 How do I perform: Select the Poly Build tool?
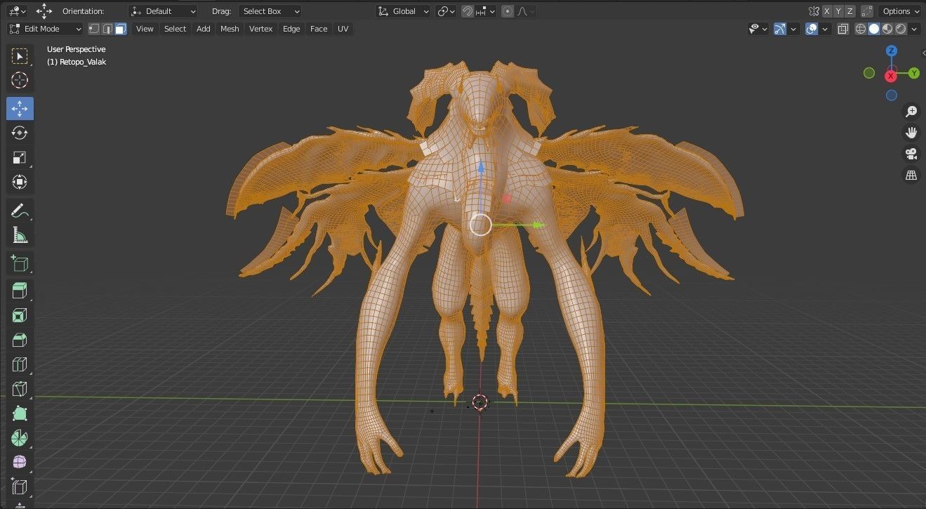click(x=20, y=414)
